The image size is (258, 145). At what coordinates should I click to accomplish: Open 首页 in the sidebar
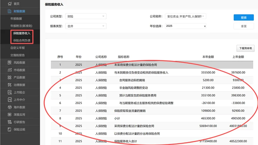pyautogui.click(x=16, y=4)
